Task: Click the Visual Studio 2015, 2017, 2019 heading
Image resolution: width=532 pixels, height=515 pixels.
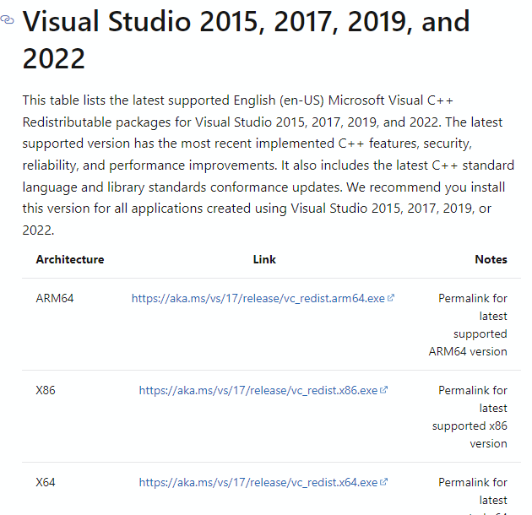Action: tap(247, 40)
